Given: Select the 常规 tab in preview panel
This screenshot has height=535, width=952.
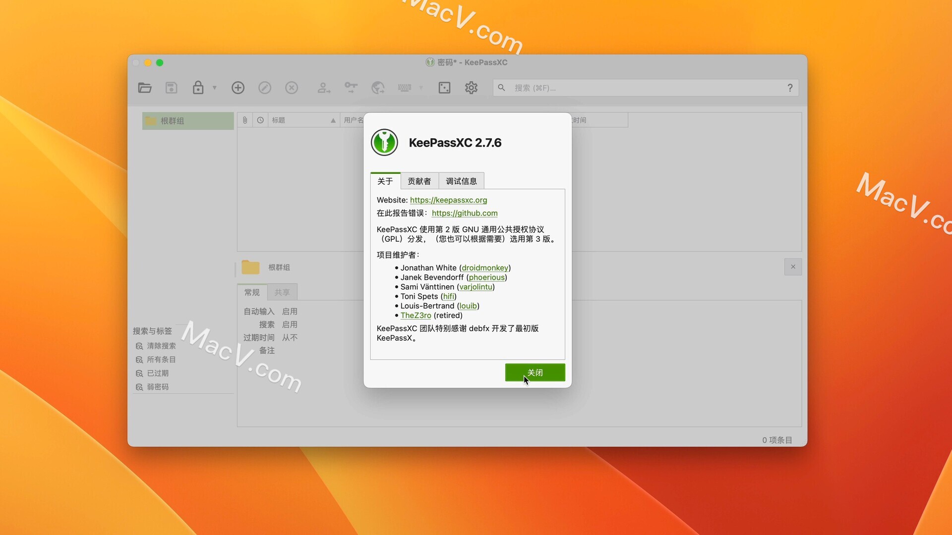Looking at the screenshot, I should (252, 292).
